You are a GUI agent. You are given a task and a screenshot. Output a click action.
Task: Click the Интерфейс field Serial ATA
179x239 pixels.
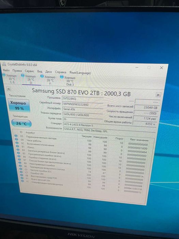pyautogui.click(x=83, y=110)
